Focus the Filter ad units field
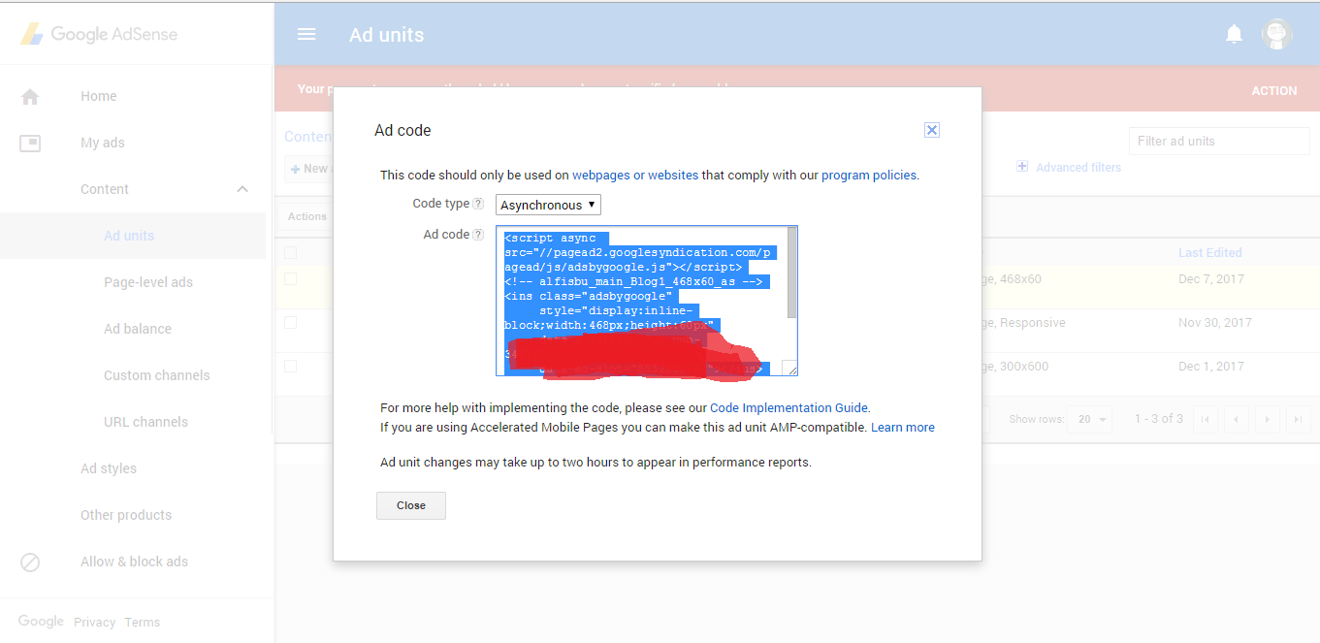The width and height of the screenshot is (1320, 643). (x=1219, y=141)
